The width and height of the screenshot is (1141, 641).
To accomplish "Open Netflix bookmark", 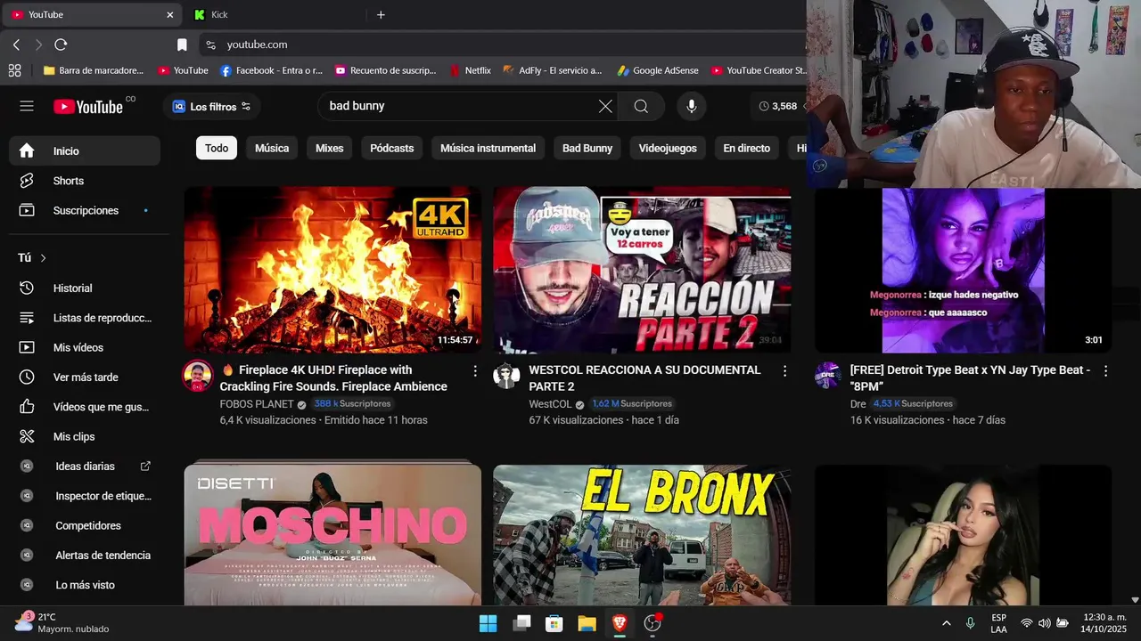I will point(470,70).
